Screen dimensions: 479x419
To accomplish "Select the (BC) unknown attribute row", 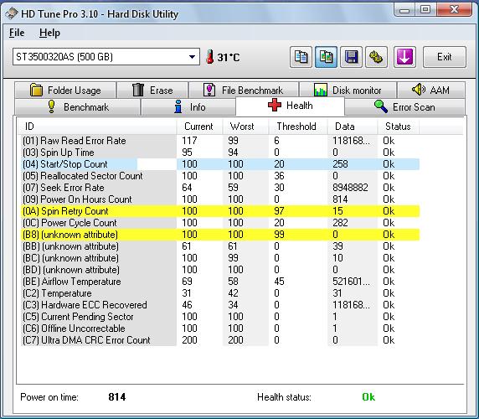I will [220, 258].
